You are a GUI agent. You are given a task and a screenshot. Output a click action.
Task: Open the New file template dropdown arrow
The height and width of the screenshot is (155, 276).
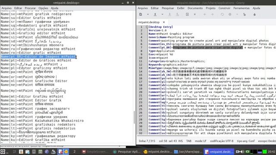click(148, 14)
